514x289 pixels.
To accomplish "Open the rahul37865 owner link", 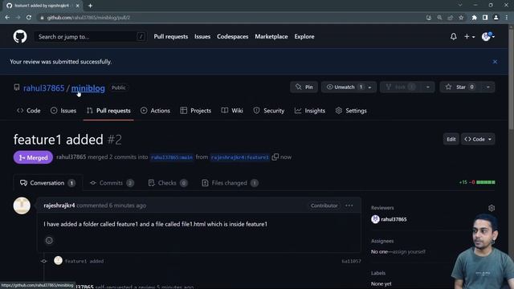I will point(43,88).
